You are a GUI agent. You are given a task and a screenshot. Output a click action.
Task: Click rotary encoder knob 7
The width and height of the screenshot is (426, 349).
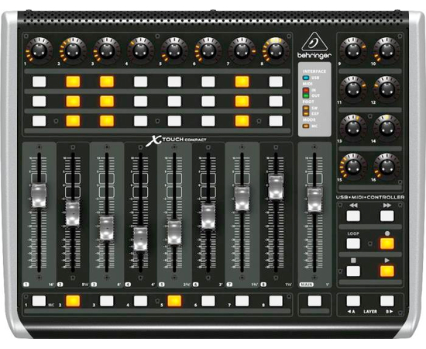[x=242, y=50]
